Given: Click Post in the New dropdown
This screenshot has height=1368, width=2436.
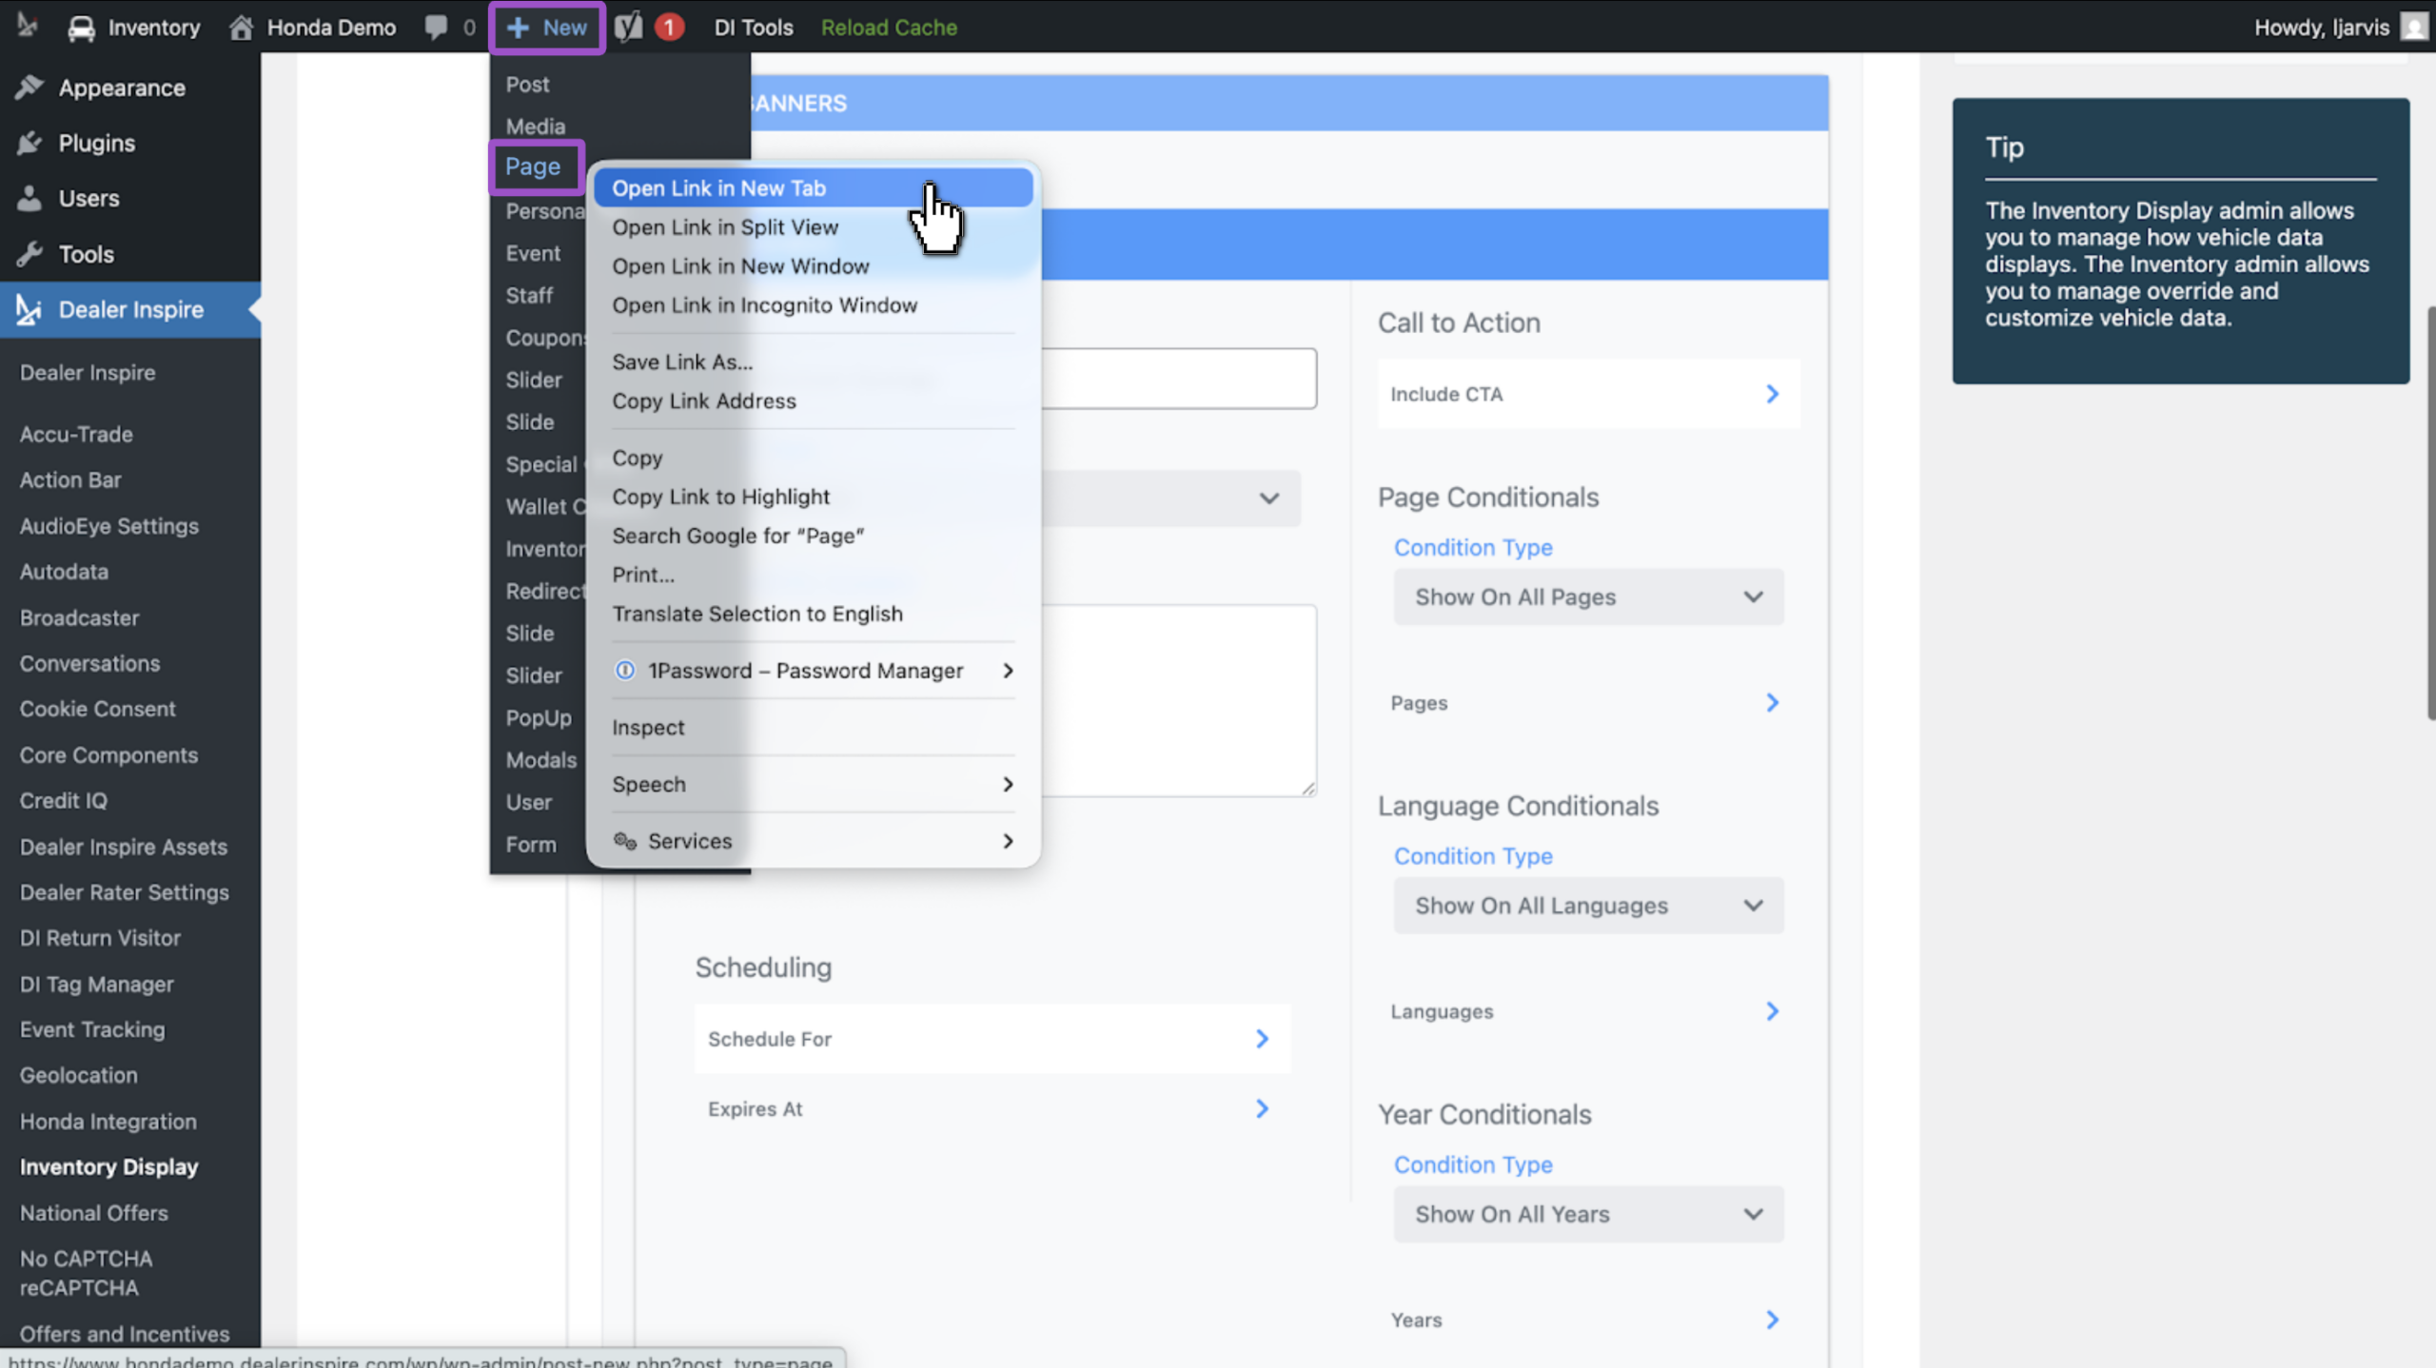Looking at the screenshot, I should [527, 85].
